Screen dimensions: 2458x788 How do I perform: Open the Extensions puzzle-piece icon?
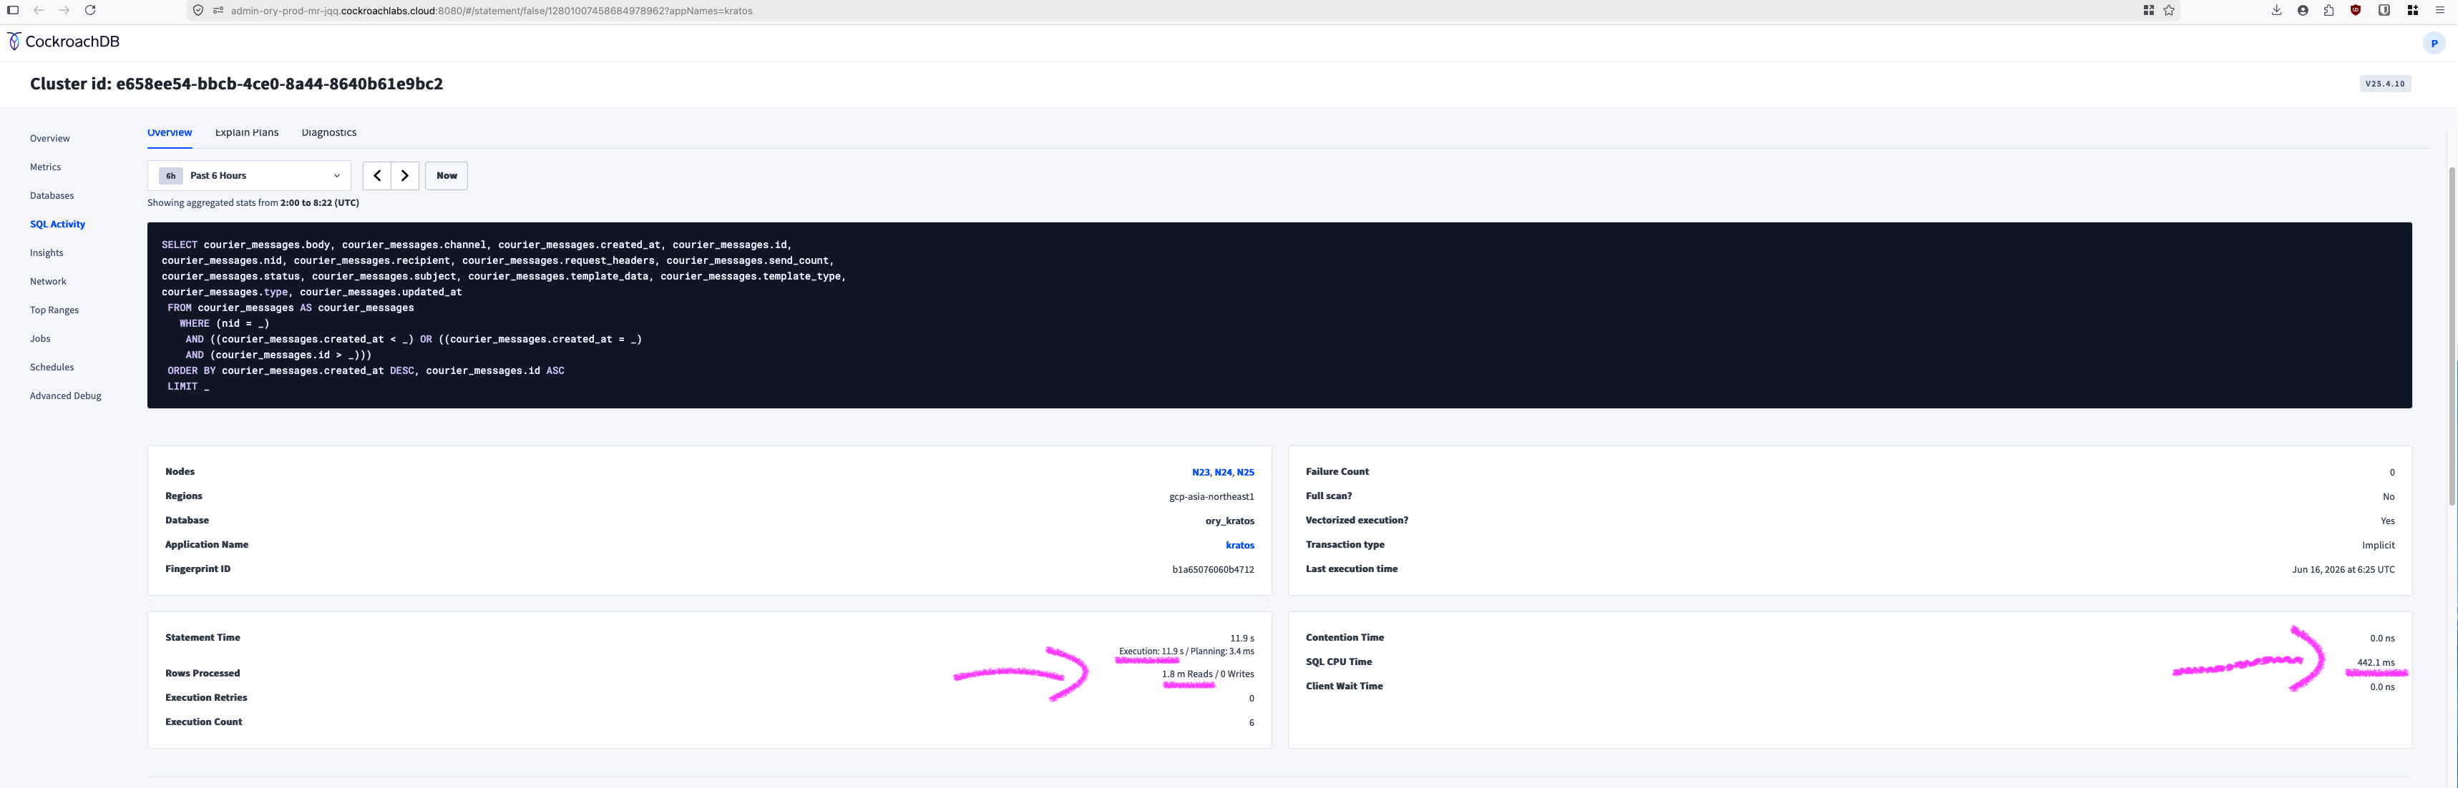[2329, 11]
